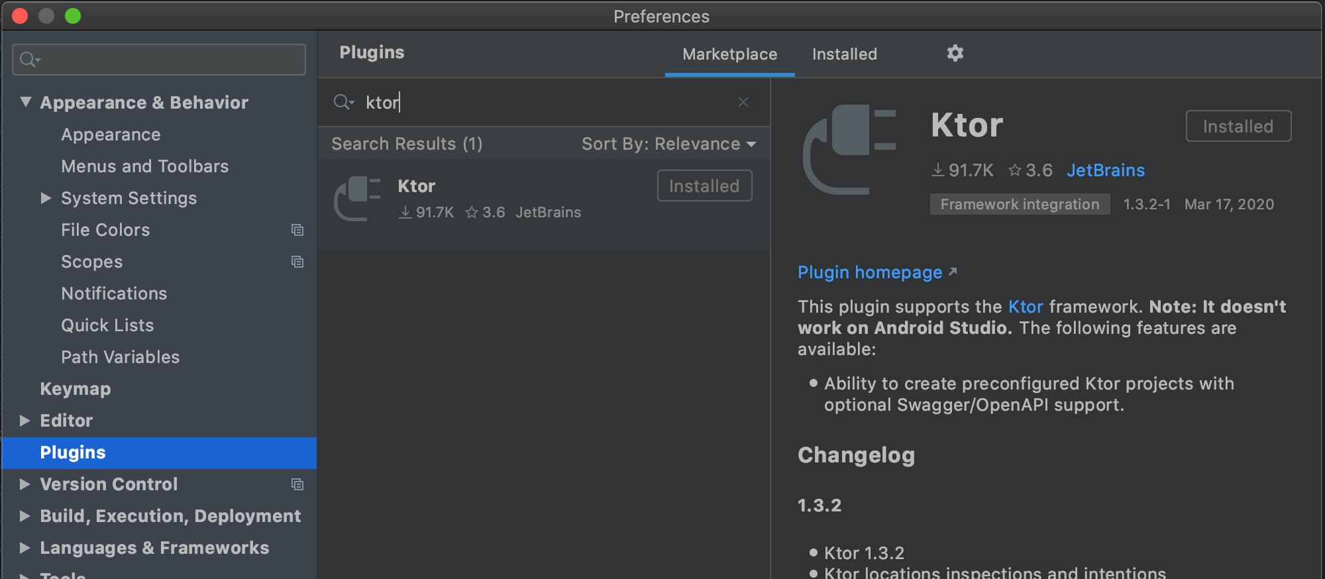Image resolution: width=1325 pixels, height=579 pixels.
Task: Expand the System Settings node
Action: pos(46,198)
